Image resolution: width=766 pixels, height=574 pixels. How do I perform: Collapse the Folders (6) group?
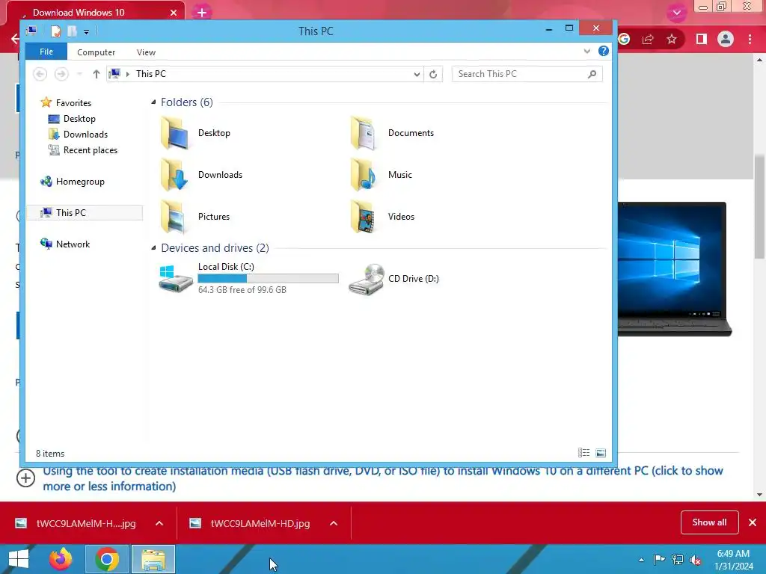[x=153, y=102]
